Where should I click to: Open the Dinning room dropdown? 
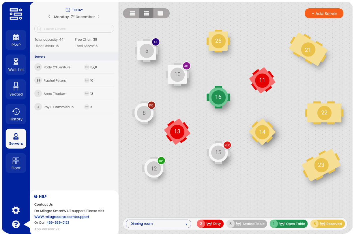(x=158, y=224)
